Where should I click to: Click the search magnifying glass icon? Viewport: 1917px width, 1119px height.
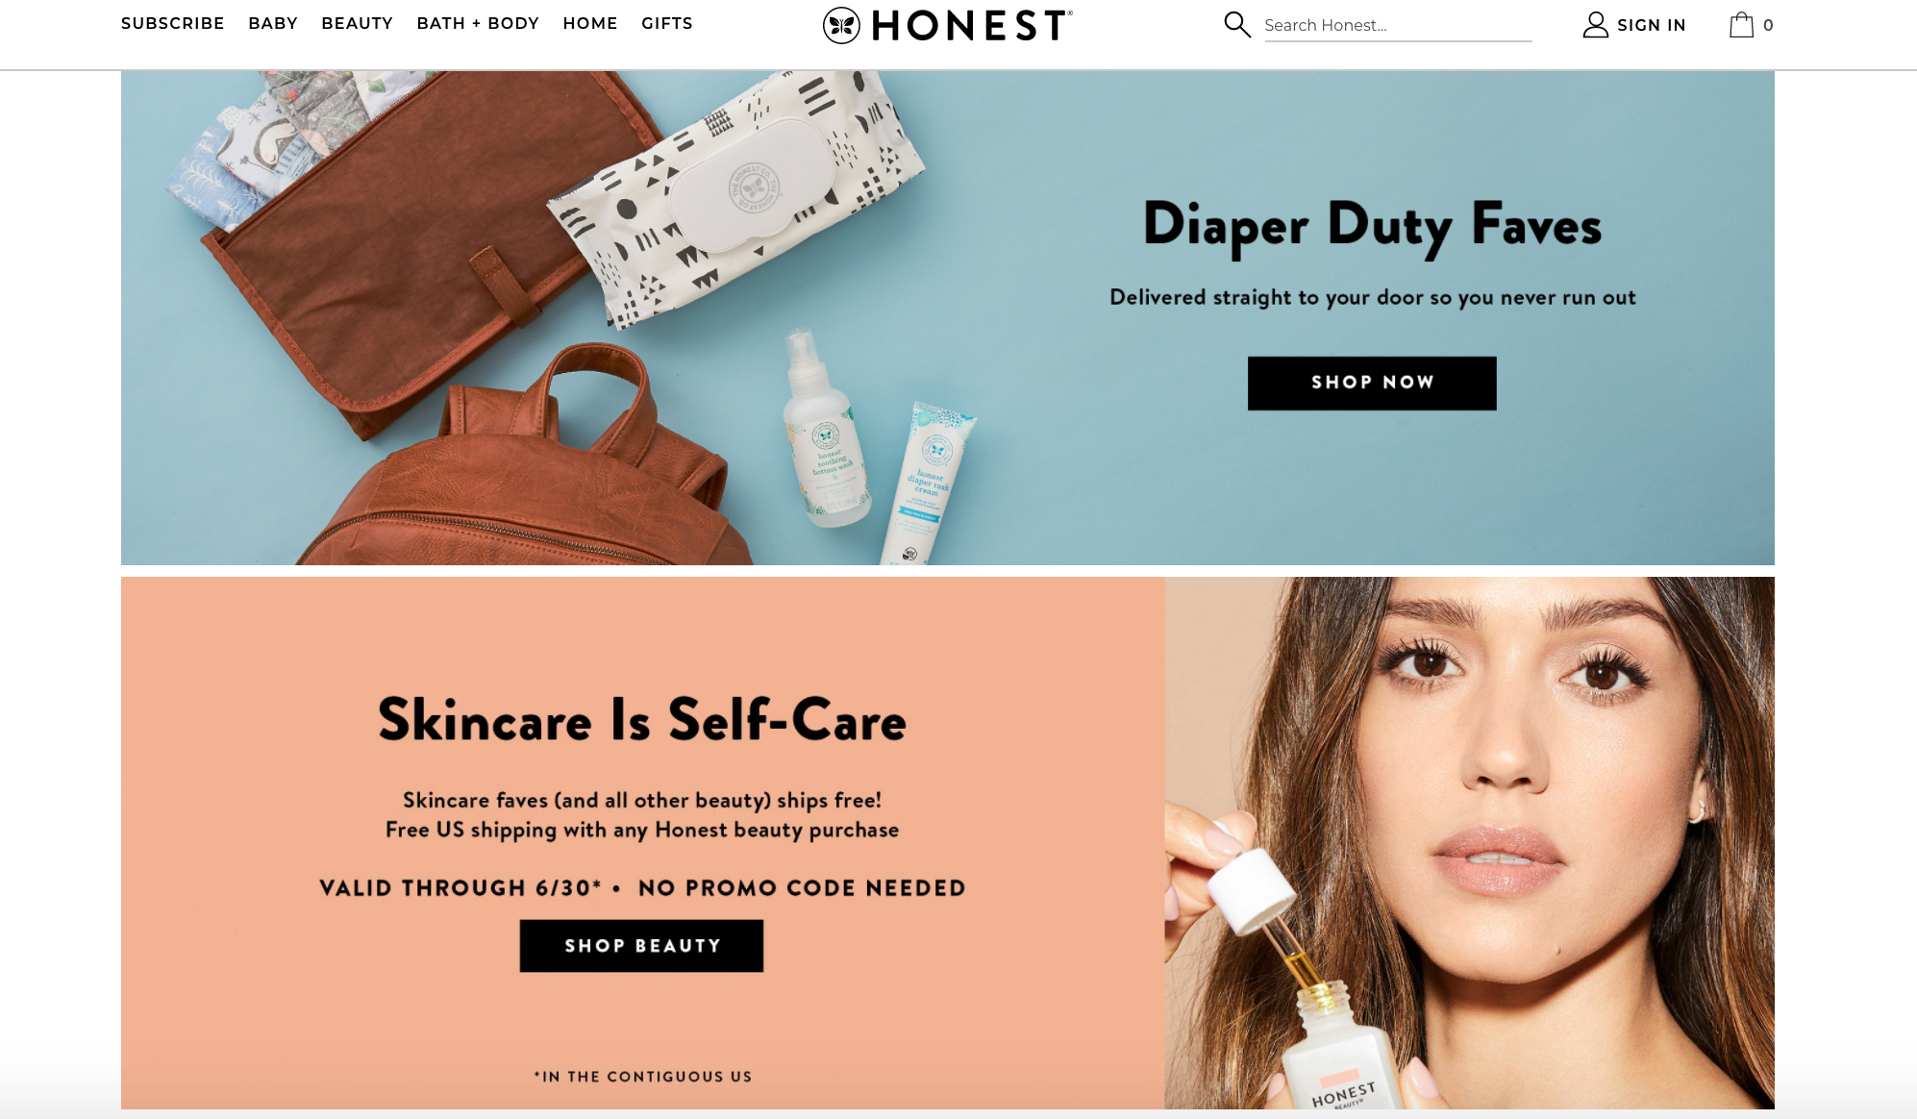[1237, 25]
